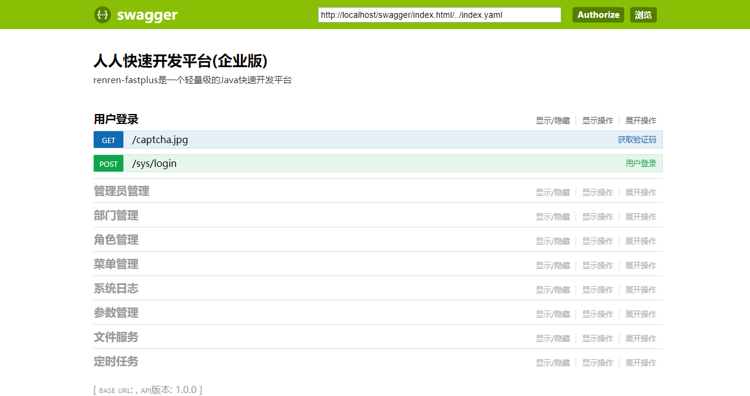Click 用户登录 description on login row

[x=641, y=164]
